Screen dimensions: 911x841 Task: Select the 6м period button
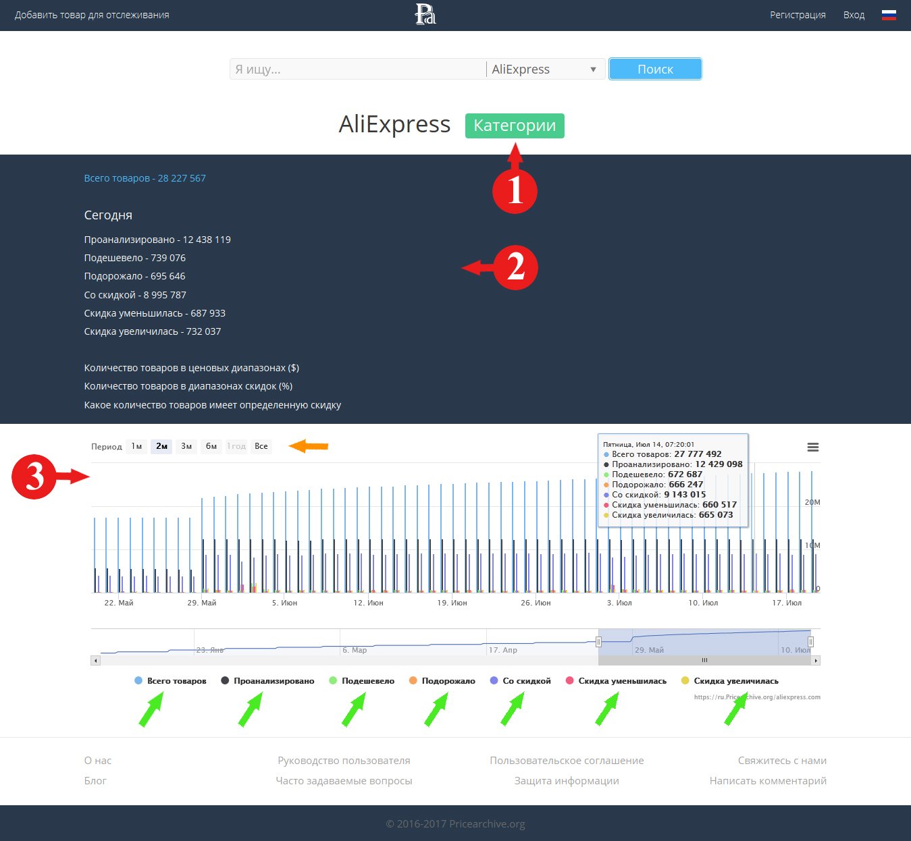point(211,446)
